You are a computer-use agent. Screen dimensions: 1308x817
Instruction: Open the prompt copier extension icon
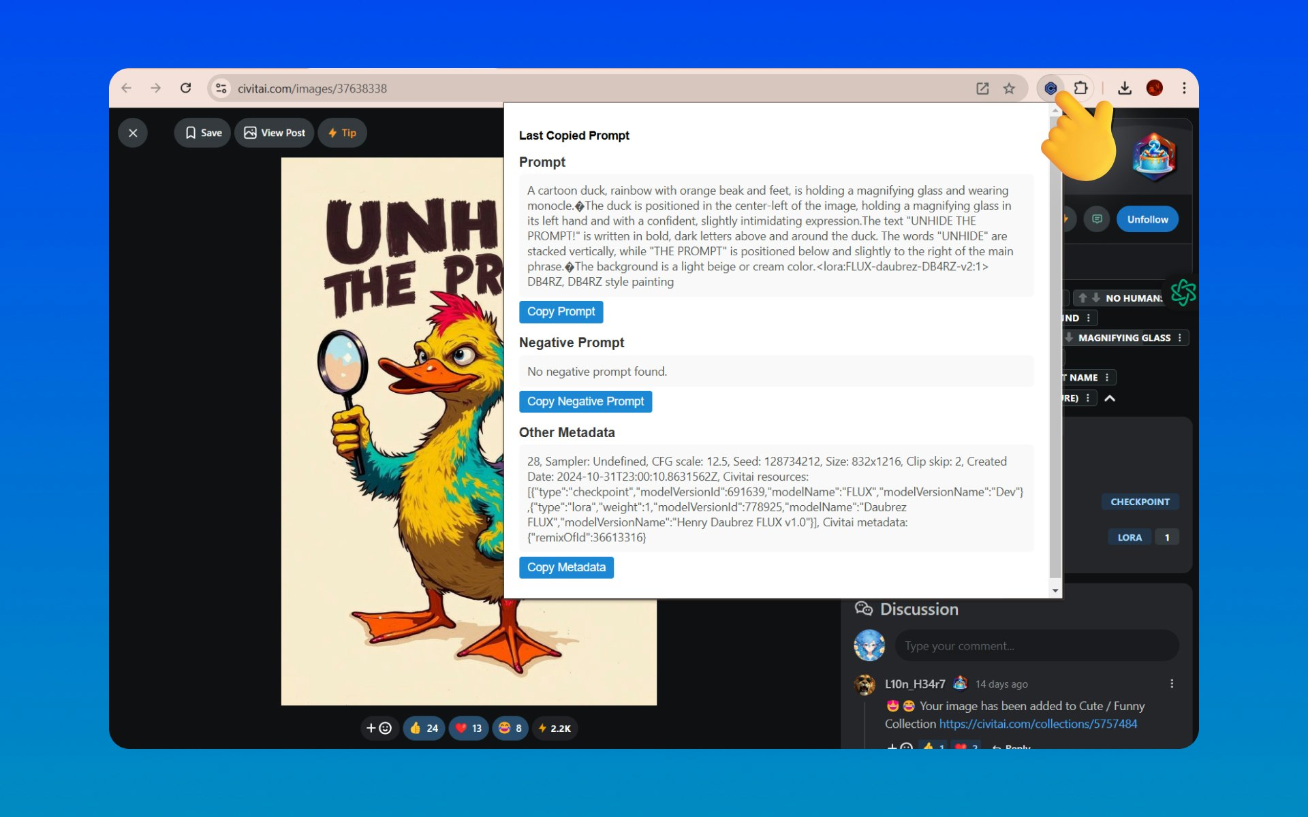1050,88
